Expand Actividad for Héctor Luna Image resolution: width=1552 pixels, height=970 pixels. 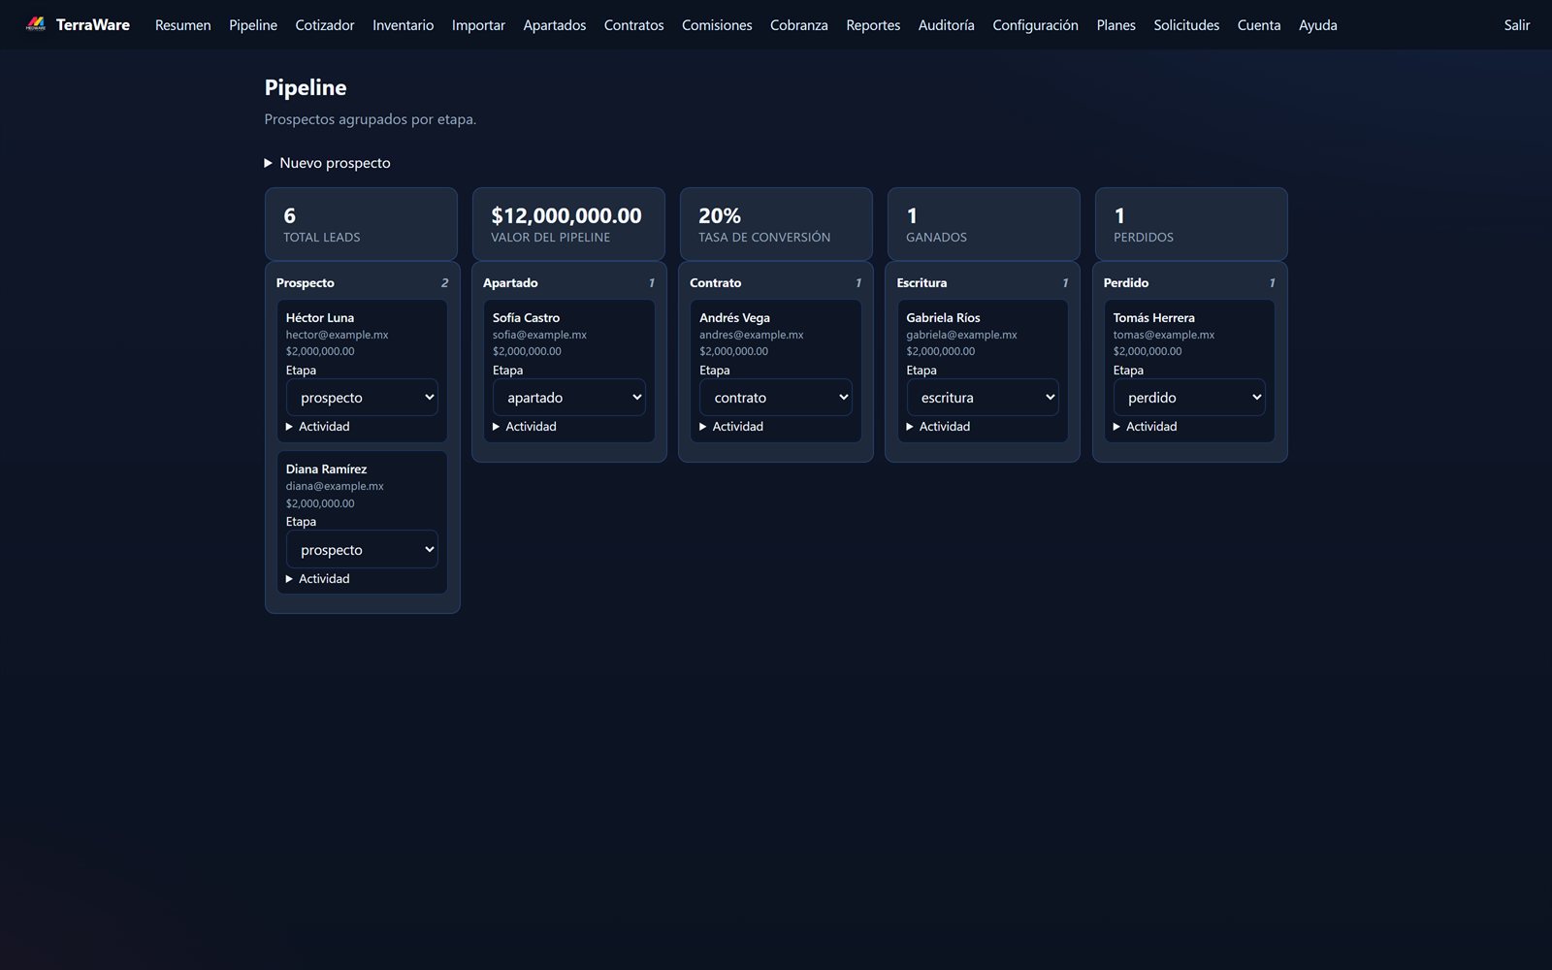318,427
